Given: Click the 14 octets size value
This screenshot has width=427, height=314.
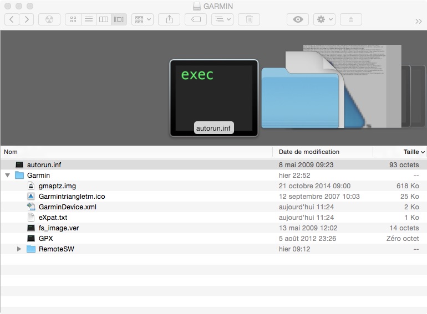Looking at the screenshot, I should tap(404, 228).
